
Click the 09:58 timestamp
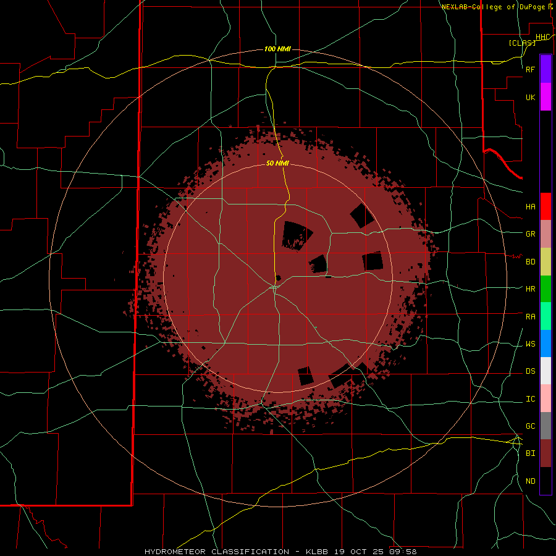pyautogui.click(x=404, y=552)
